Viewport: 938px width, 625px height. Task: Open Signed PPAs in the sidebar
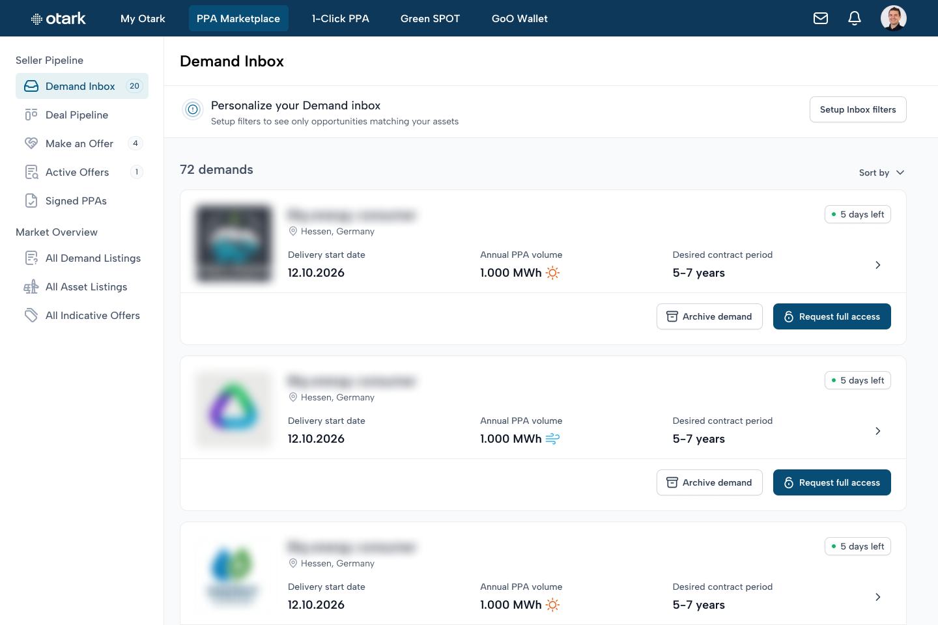pyautogui.click(x=82, y=201)
